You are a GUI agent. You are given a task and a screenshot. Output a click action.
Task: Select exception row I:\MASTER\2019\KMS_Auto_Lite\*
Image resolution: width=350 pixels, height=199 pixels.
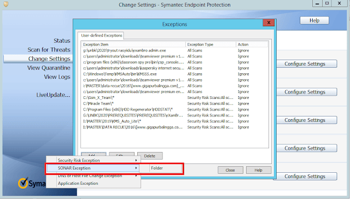tap(175, 121)
